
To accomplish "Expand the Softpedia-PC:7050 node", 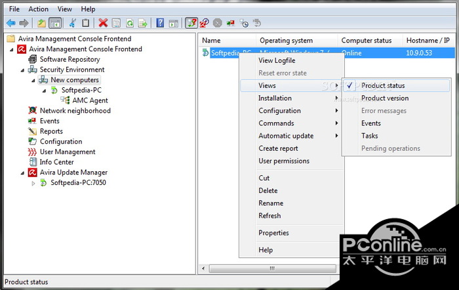I will point(33,183).
